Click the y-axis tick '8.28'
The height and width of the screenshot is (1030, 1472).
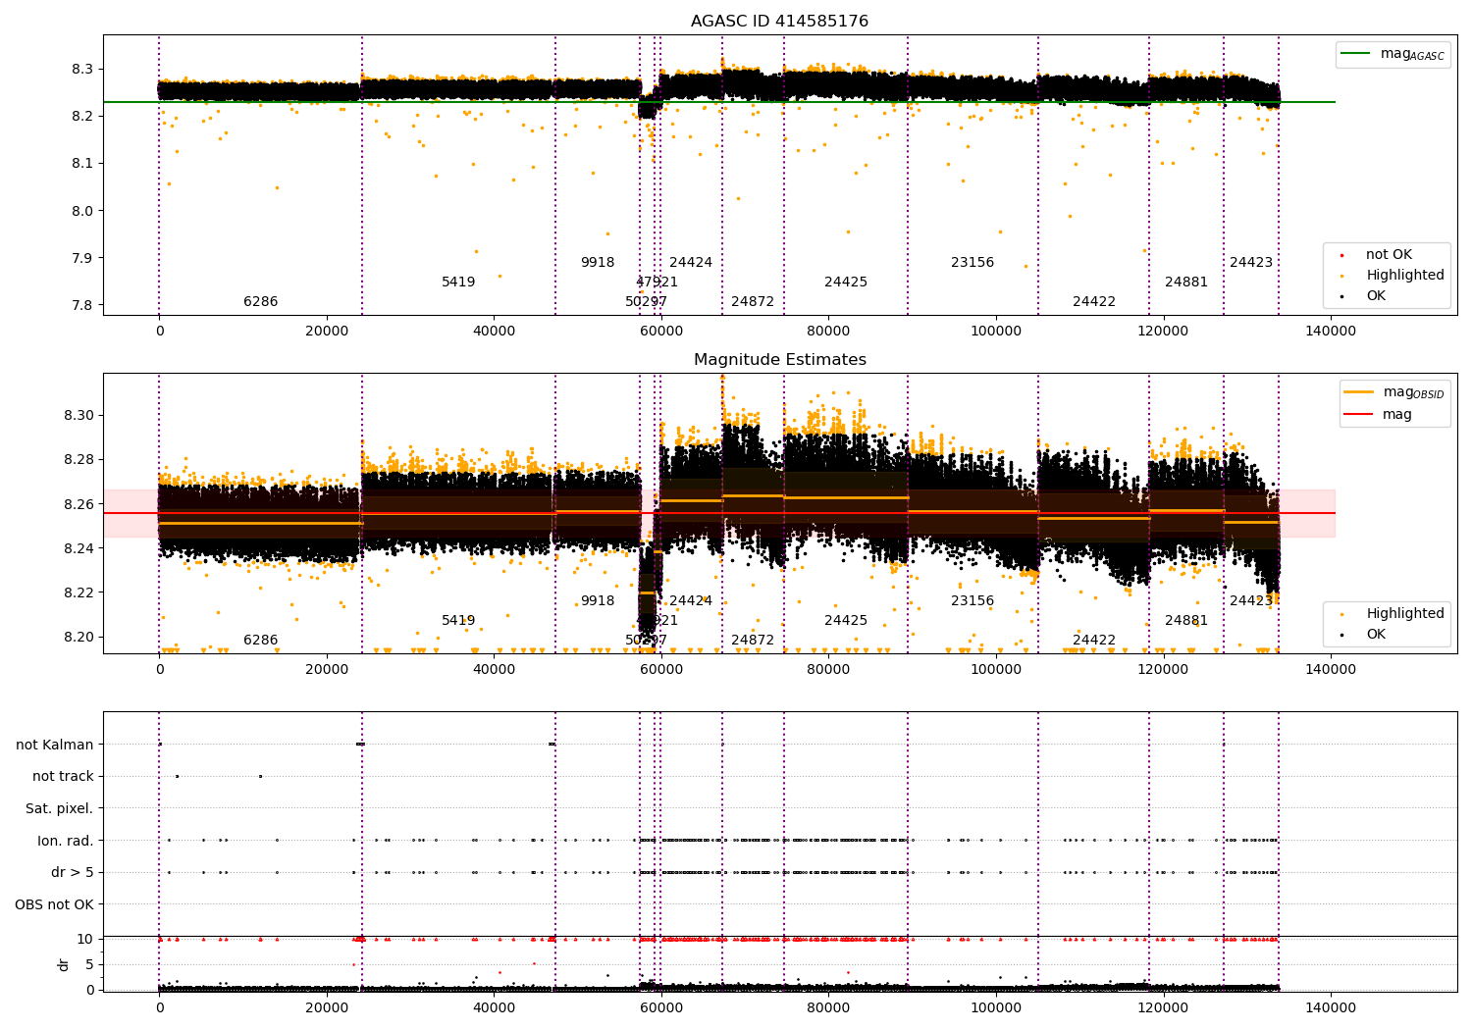click(x=79, y=459)
